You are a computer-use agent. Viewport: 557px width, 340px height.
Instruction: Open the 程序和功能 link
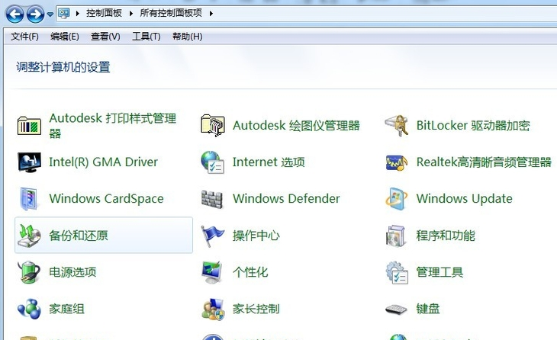(446, 236)
